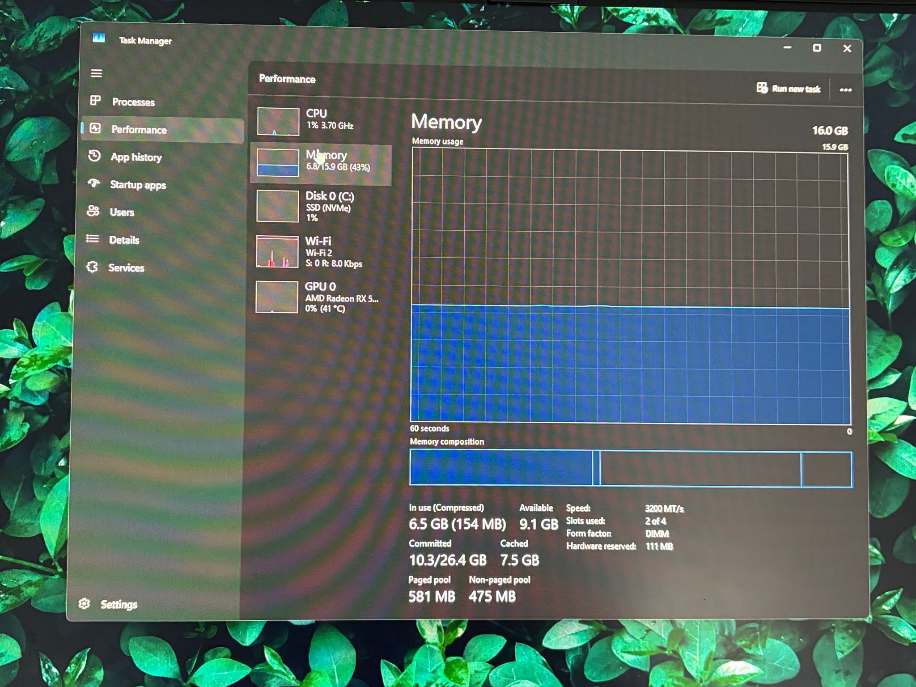Click the In use 6.5 GB (154 MB) value
The image size is (916, 687).
click(457, 524)
